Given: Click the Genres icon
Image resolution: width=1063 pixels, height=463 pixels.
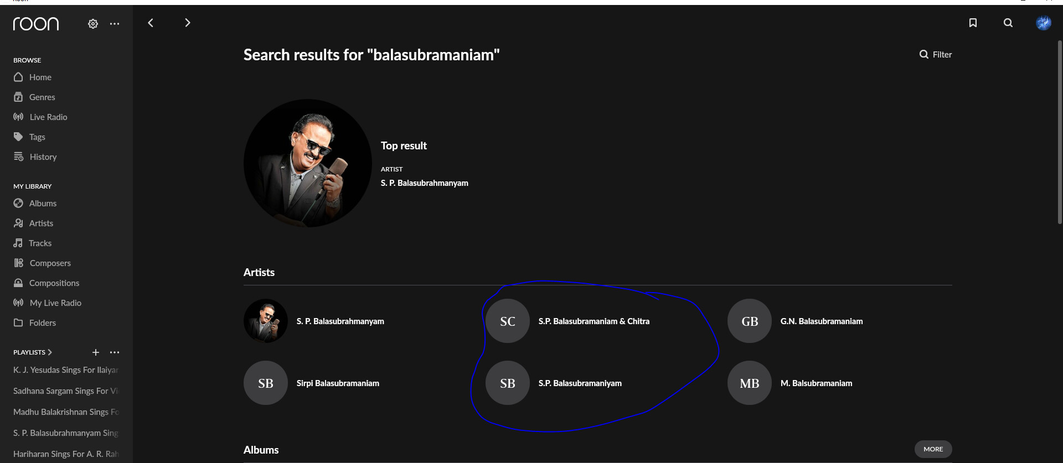Looking at the screenshot, I should (18, 97).
